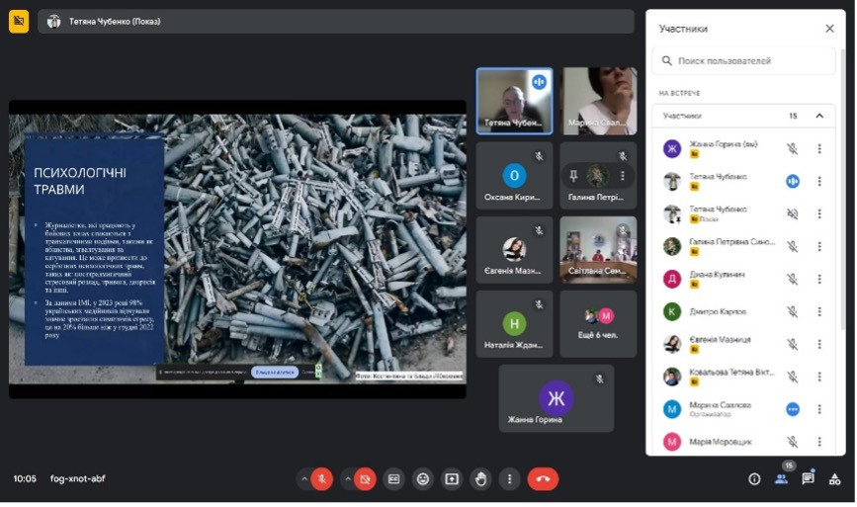Viewport: 857px width, 507px height.
Task: Open video settings arrow beside camera
Action: [347, 479]
